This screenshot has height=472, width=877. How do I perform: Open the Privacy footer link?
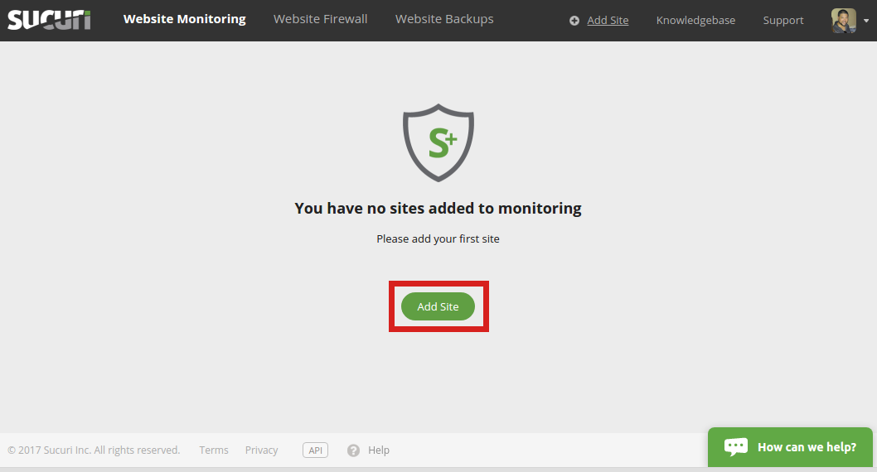(x=261, y=450)
